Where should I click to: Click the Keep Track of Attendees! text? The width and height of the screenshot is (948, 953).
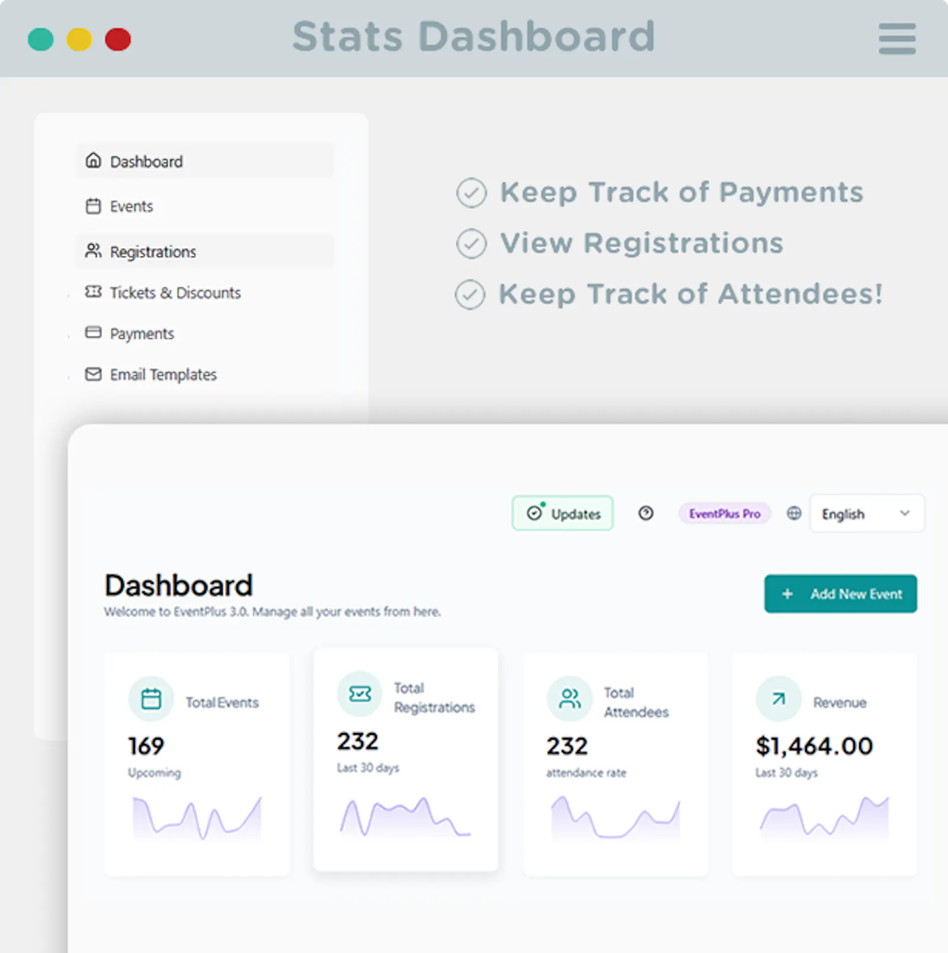point(691,294)
